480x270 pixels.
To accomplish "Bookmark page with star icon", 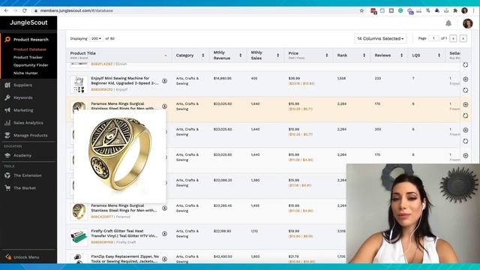I will [361, 10].
